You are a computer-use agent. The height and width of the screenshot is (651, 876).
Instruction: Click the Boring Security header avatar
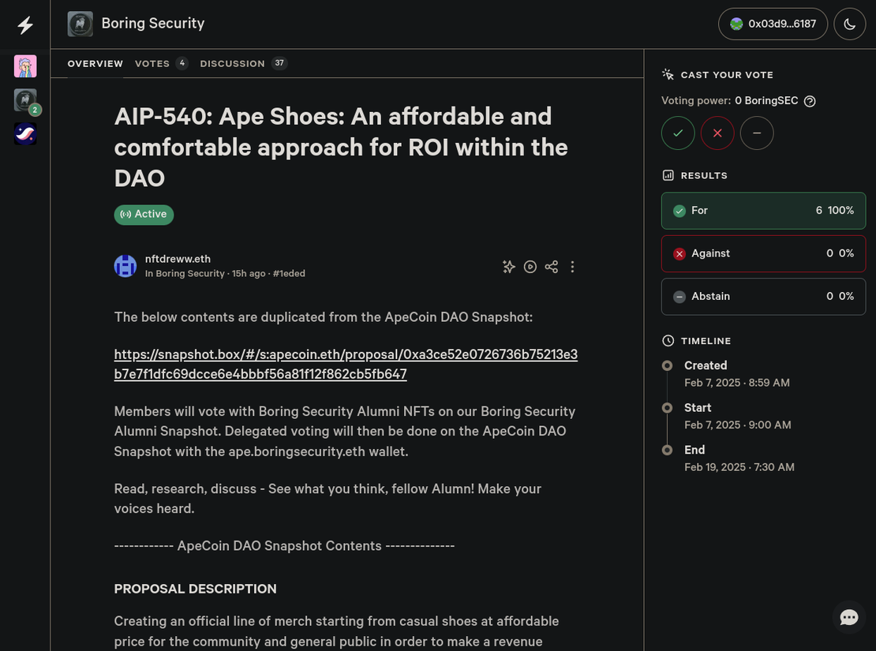click(80, 24)
